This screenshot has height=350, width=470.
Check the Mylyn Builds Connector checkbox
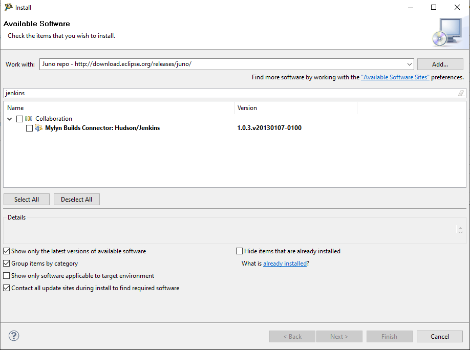point(29,128)
